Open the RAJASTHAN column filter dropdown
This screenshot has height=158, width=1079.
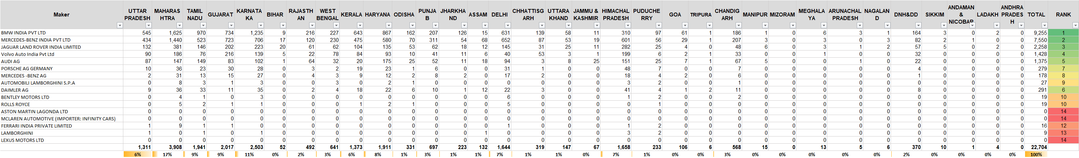[x=312, y=25]
